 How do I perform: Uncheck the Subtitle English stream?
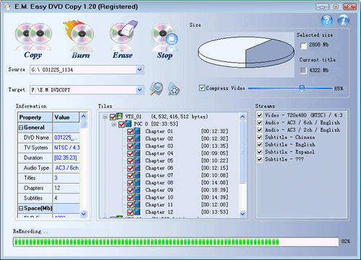(x=259, y=145)
